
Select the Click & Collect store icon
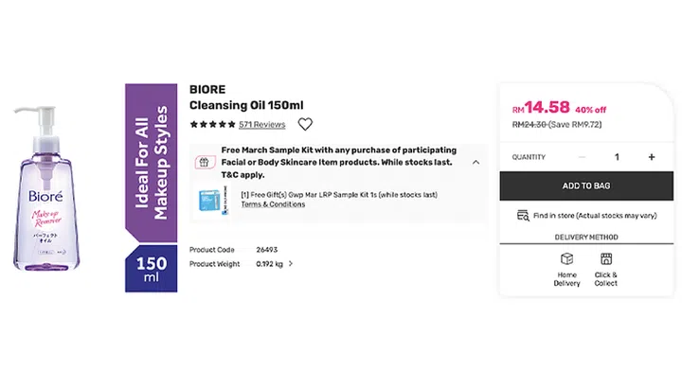[606, 258]
